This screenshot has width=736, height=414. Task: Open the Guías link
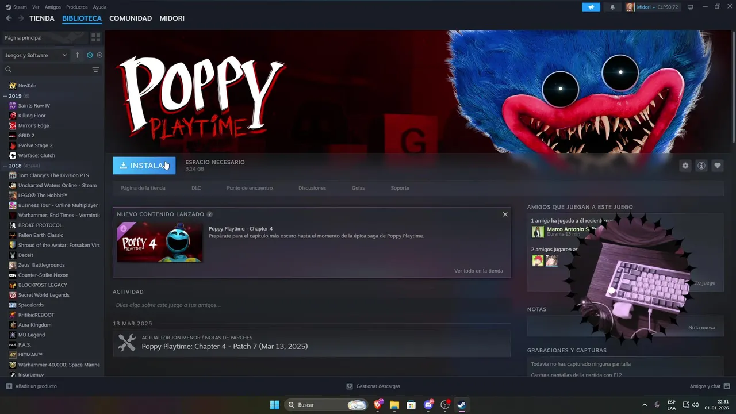coord(358,188)
